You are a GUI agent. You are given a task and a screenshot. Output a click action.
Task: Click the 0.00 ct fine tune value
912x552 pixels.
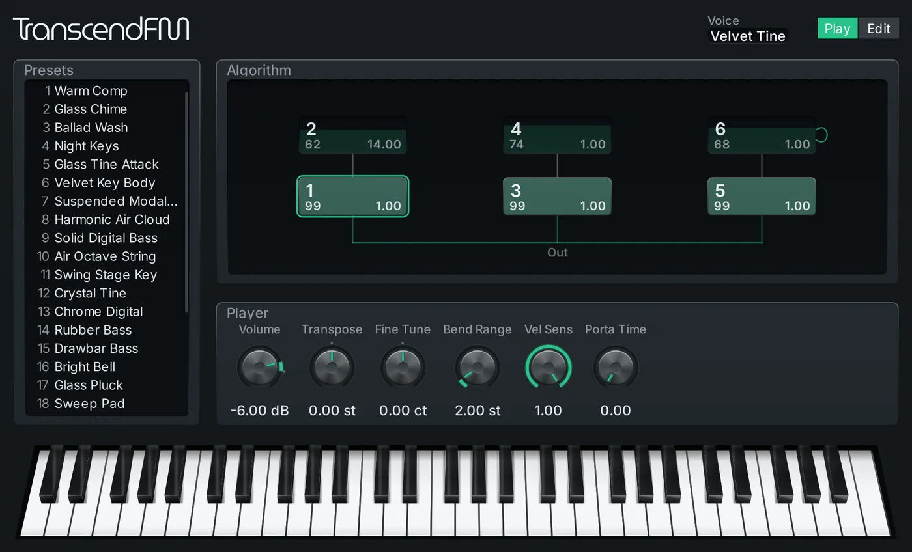coord(403,411)
